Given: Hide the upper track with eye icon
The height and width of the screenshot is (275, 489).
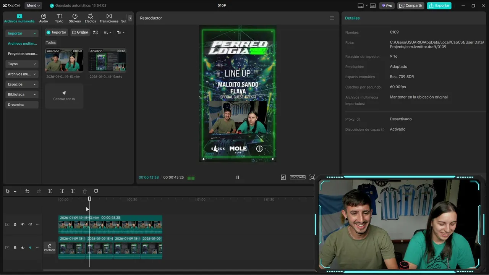Looking at the screenshot, I should pyautogui.click(x=23, y=225).
